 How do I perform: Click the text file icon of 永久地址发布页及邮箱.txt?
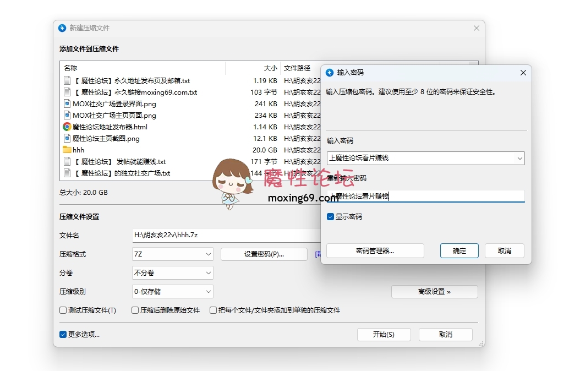(66, 80)
